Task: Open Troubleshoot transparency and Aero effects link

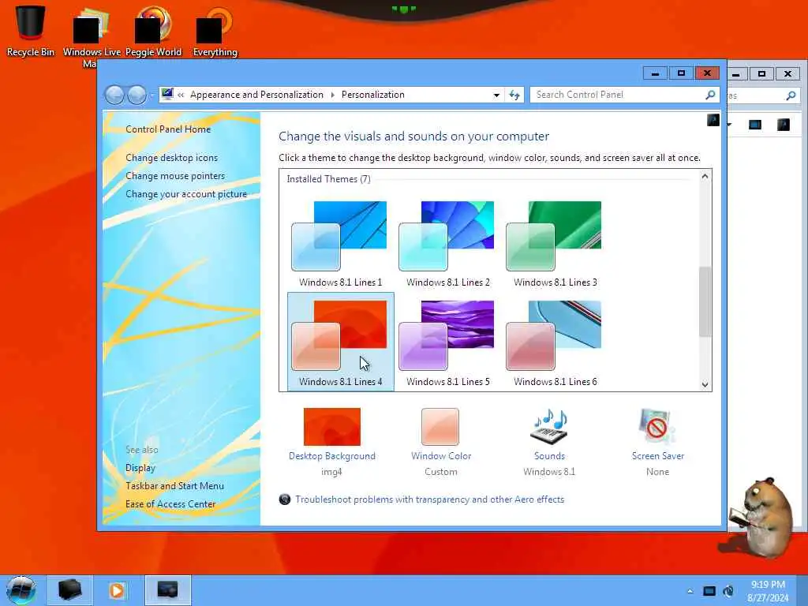Action: click(x=430, y=499)
